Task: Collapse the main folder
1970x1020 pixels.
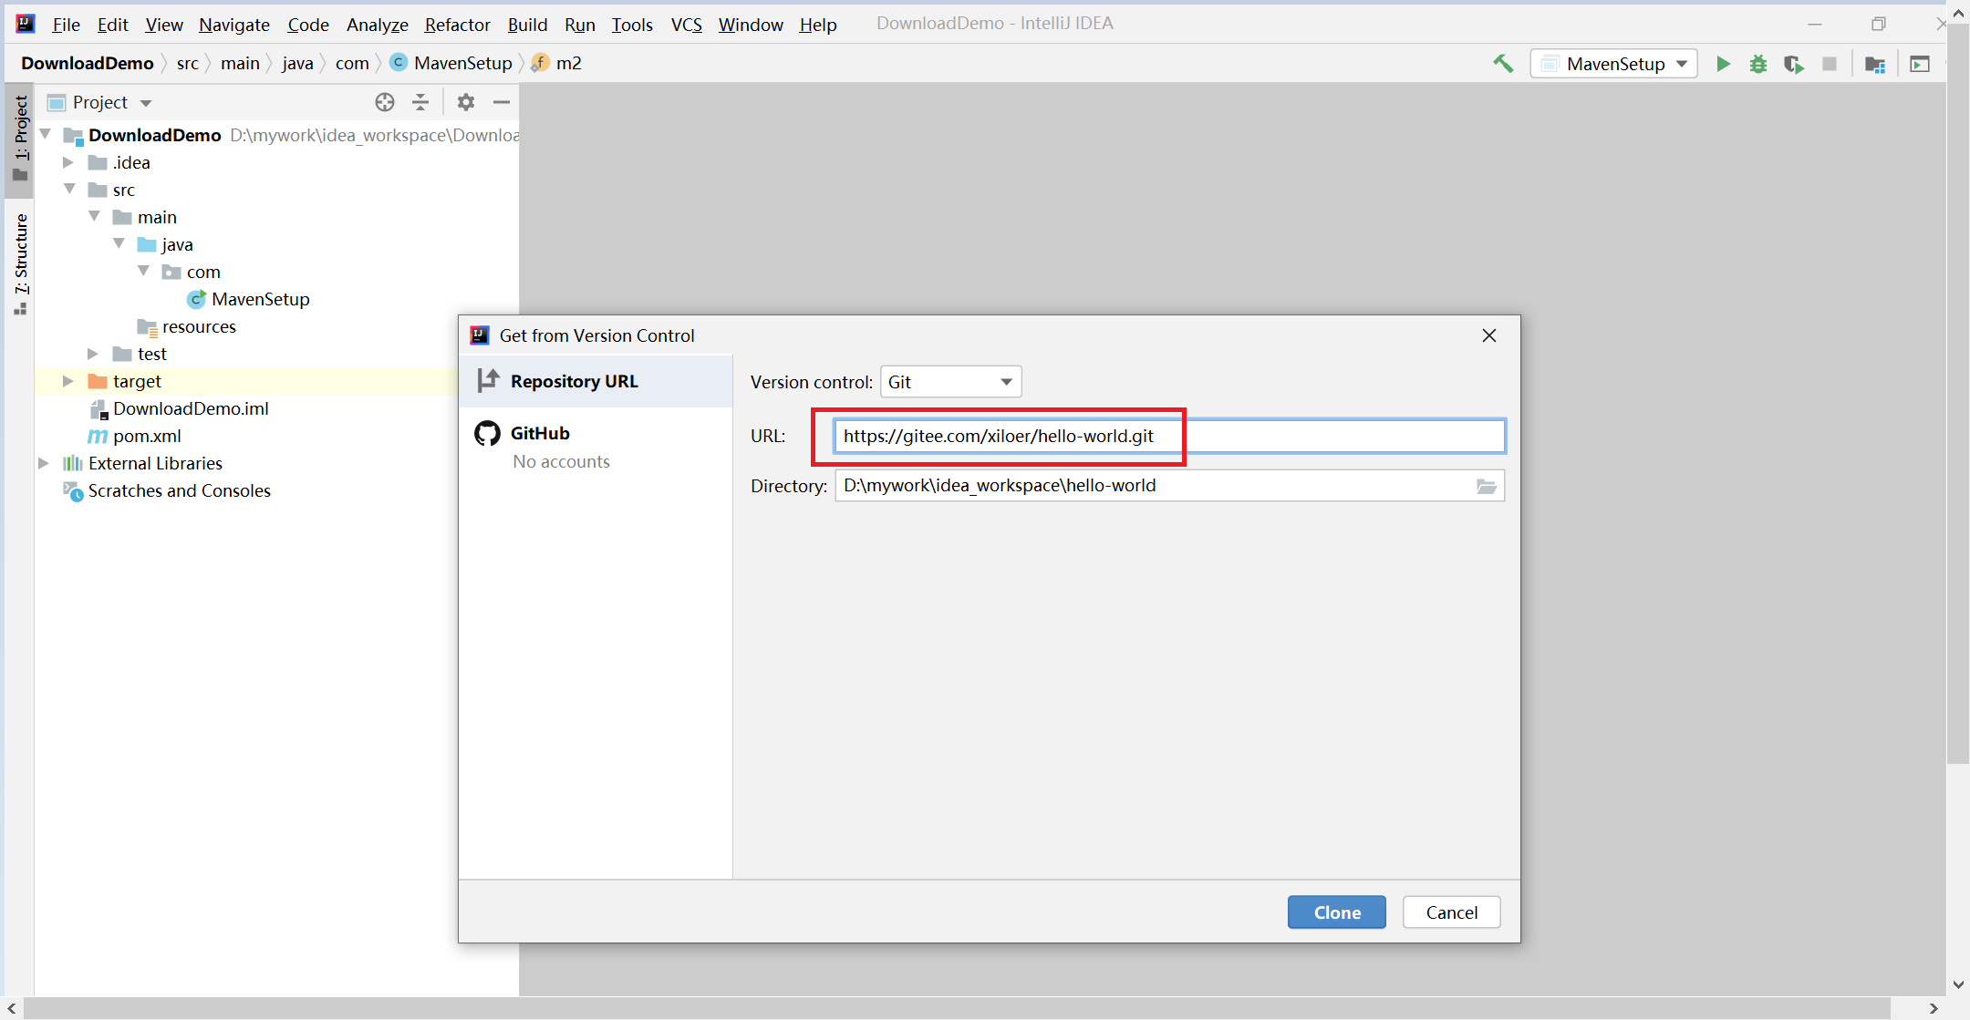Action: tap(94, 217)
